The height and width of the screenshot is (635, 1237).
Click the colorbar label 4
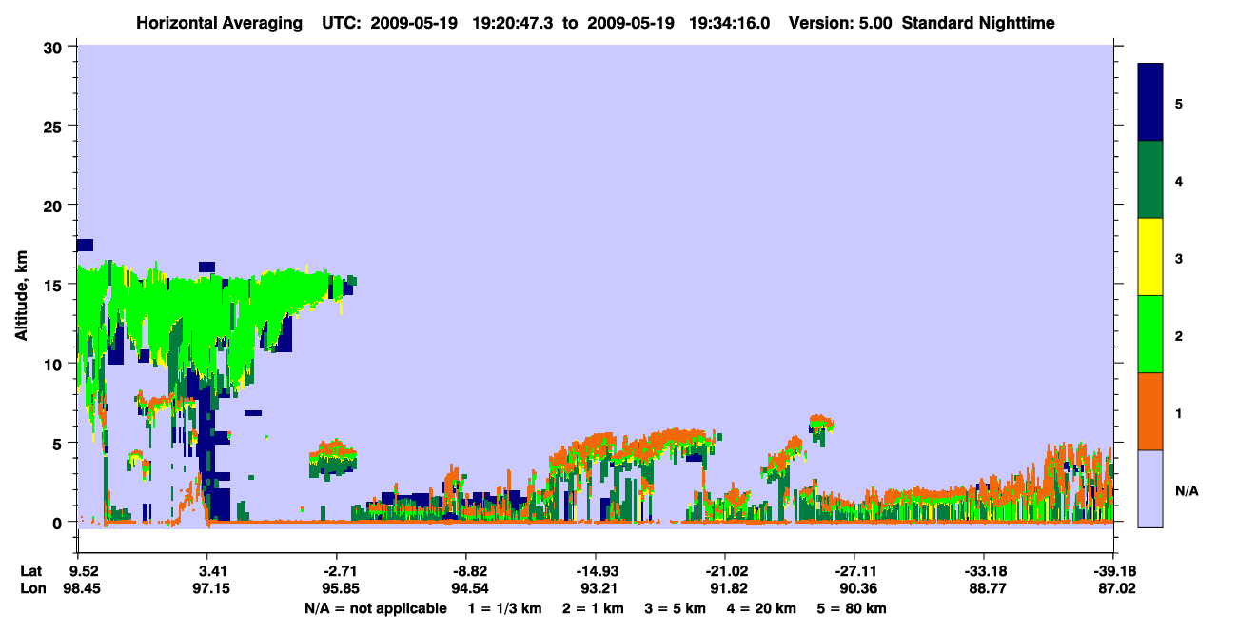1179,180
